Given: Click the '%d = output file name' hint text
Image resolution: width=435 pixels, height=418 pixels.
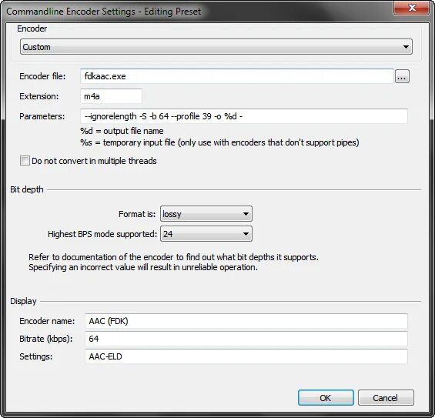Looking at the screenshot, I should click(122, 131).
